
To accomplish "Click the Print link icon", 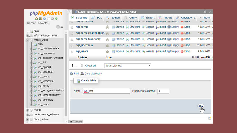I will pyautogui.click(x=71, y=74).
